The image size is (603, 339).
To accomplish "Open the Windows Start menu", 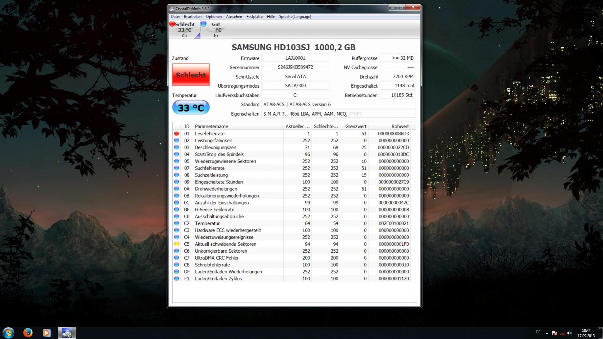I will click(8, 333).
